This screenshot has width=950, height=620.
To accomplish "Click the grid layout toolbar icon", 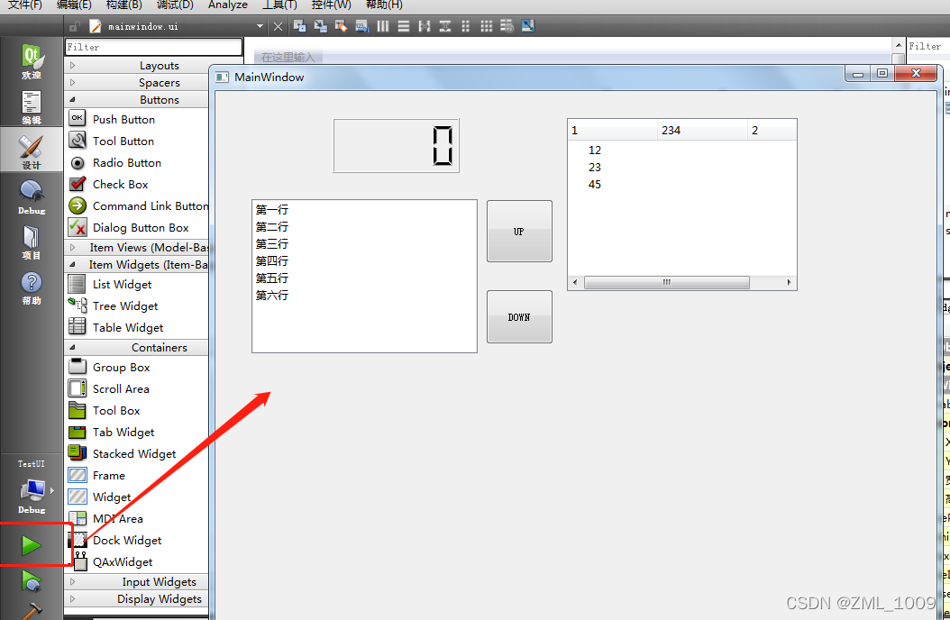I will [x=486, y=26].
